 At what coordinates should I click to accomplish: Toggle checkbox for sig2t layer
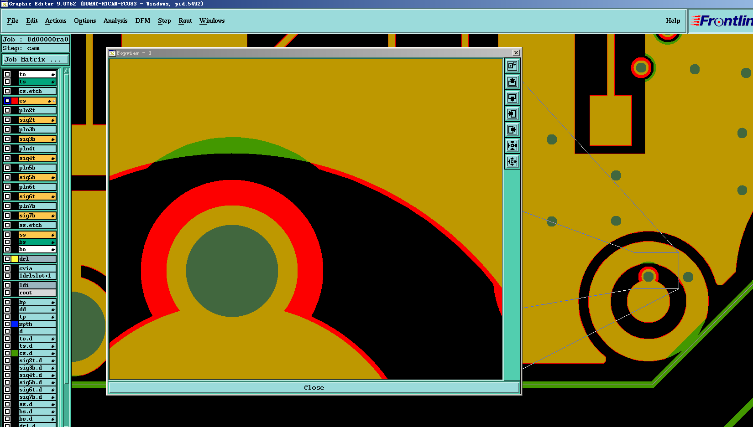point(7,120)
